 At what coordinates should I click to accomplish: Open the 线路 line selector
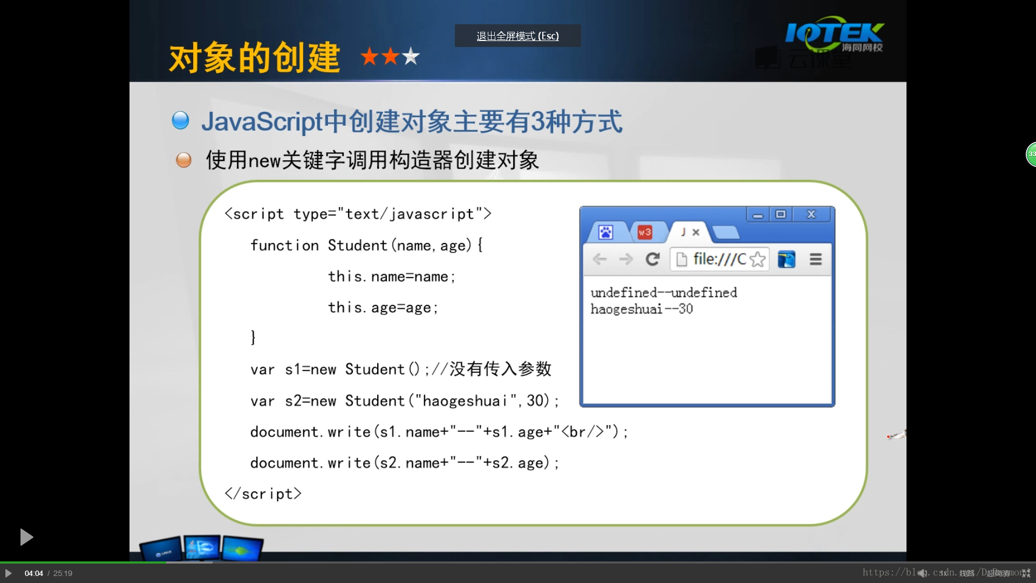[967, 573]
